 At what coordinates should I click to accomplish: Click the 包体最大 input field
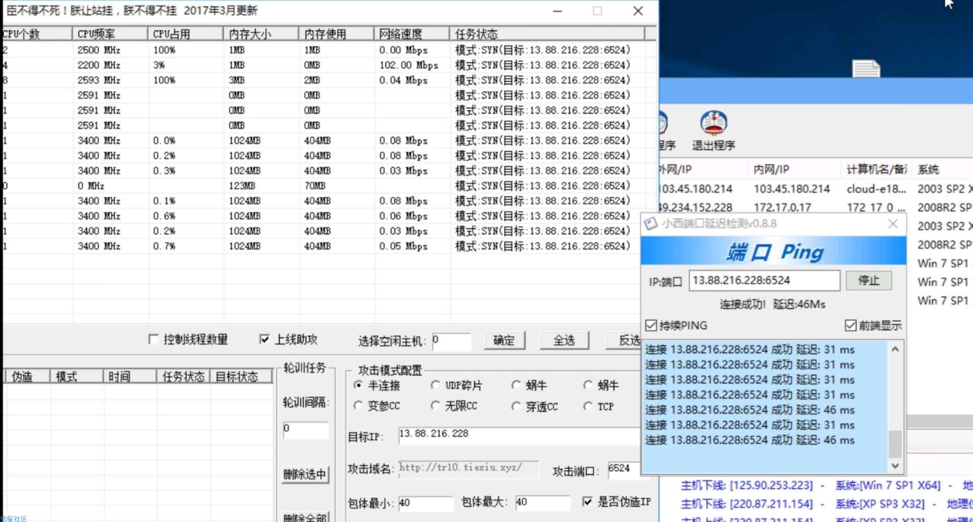pyautogui.click(x=542, y=503)
